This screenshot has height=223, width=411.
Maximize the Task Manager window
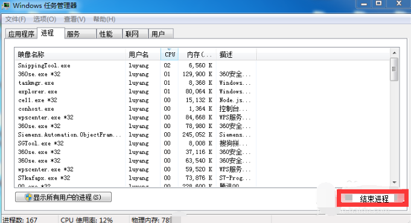pos(378,4)
